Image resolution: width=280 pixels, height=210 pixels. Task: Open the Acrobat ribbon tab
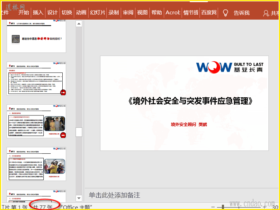(x=173, y=13)
